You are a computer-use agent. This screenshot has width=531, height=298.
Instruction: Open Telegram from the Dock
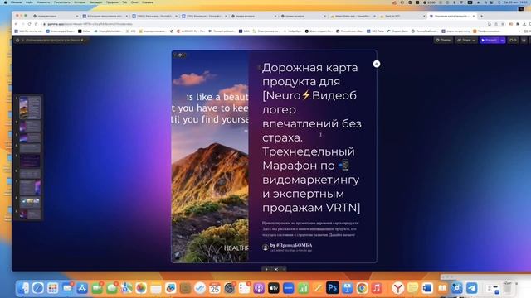[471, 288]
